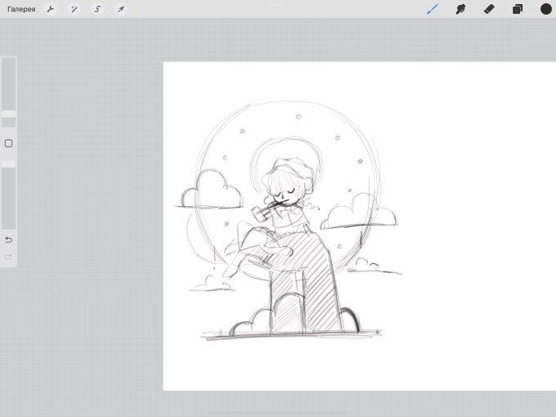Open the Layers panel
The height and width of the screenshot is (417, 556).
518,9
